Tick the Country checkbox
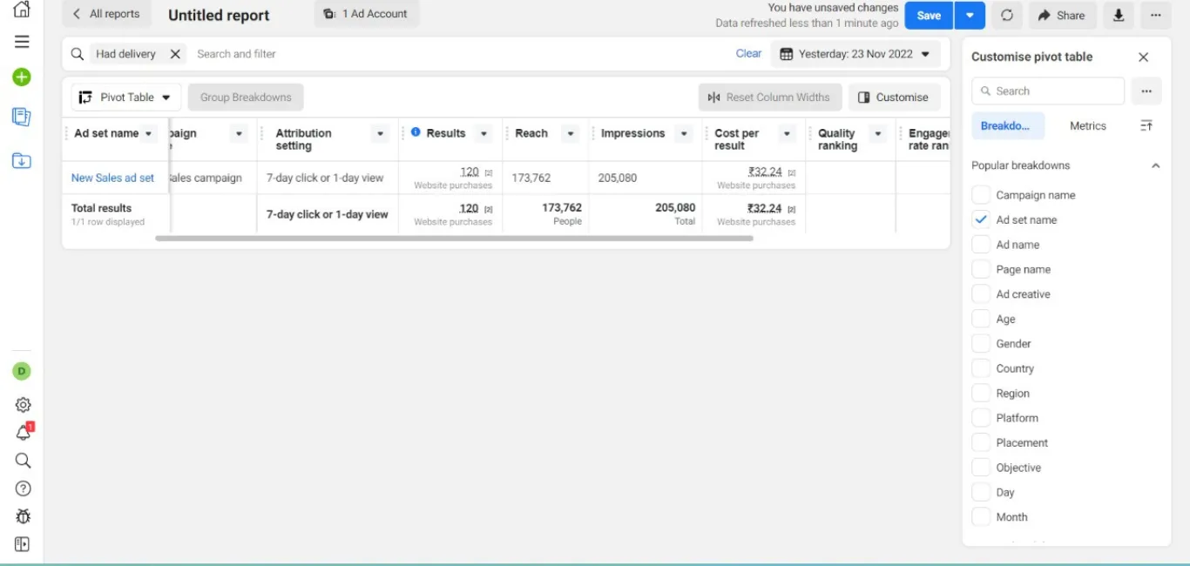This screenshot has width=1190, height=566. tap(981, 368)
